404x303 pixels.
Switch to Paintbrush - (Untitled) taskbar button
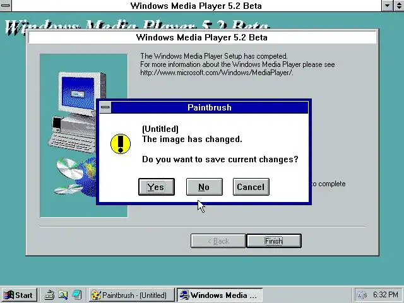[132, 295]
